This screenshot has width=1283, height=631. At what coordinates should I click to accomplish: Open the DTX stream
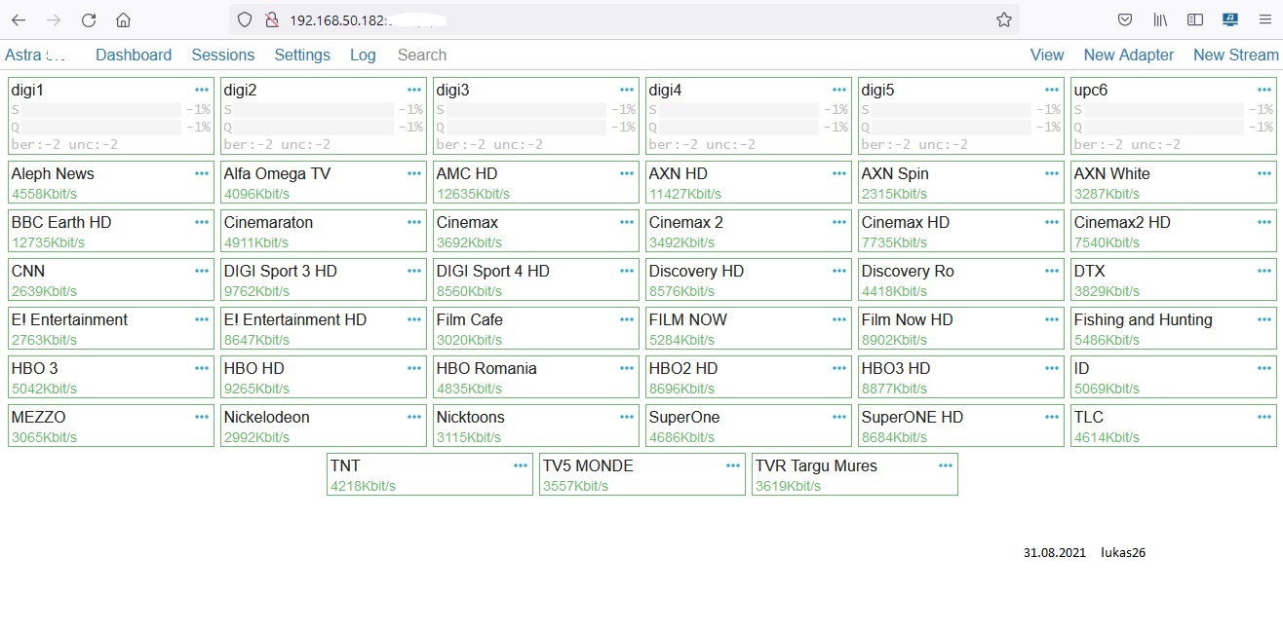[1174, 279]
